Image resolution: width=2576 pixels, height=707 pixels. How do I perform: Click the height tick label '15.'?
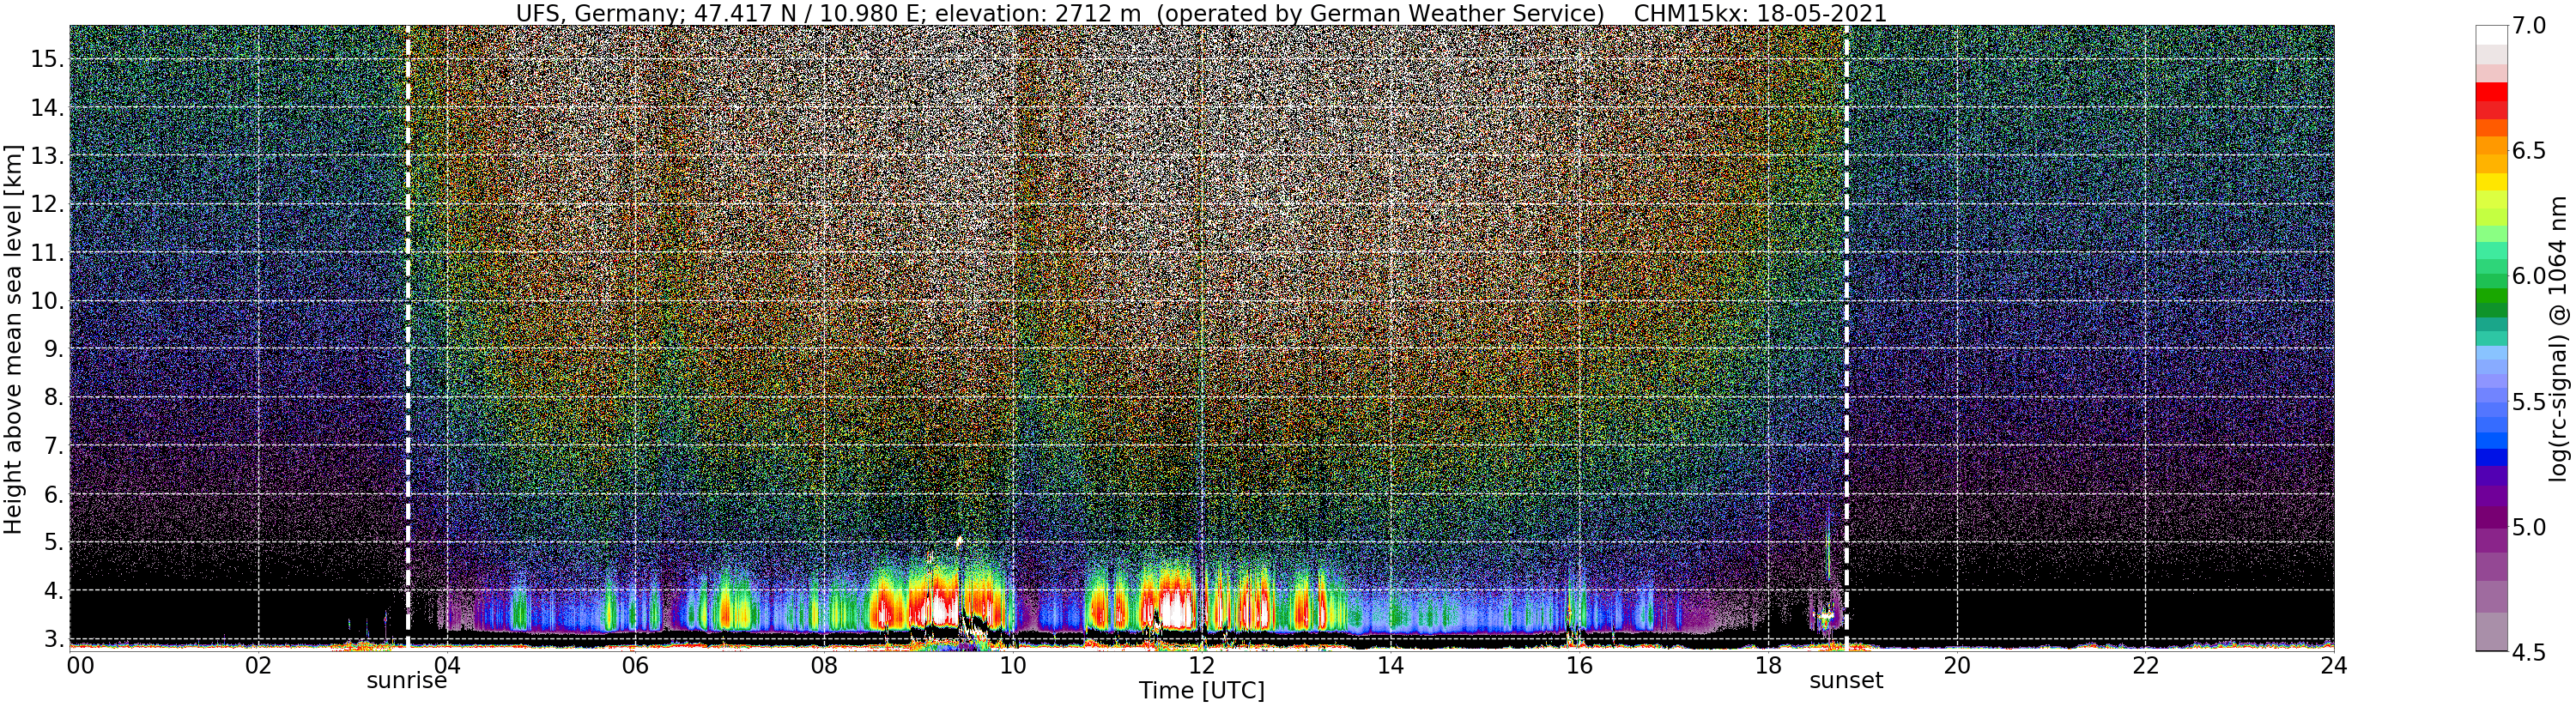pos(47,59)
